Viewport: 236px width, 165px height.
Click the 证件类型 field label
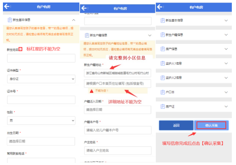(x=13, y=70)
